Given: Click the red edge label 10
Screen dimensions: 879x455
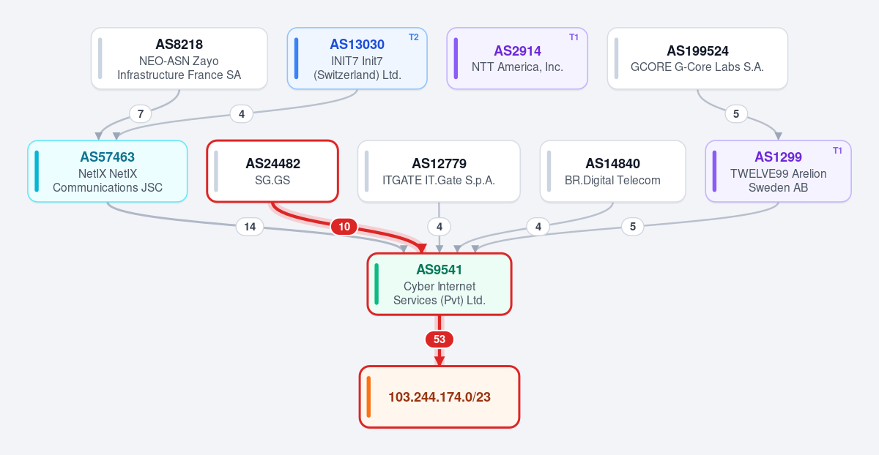Looking at the screenshot, I should [344, 227].
